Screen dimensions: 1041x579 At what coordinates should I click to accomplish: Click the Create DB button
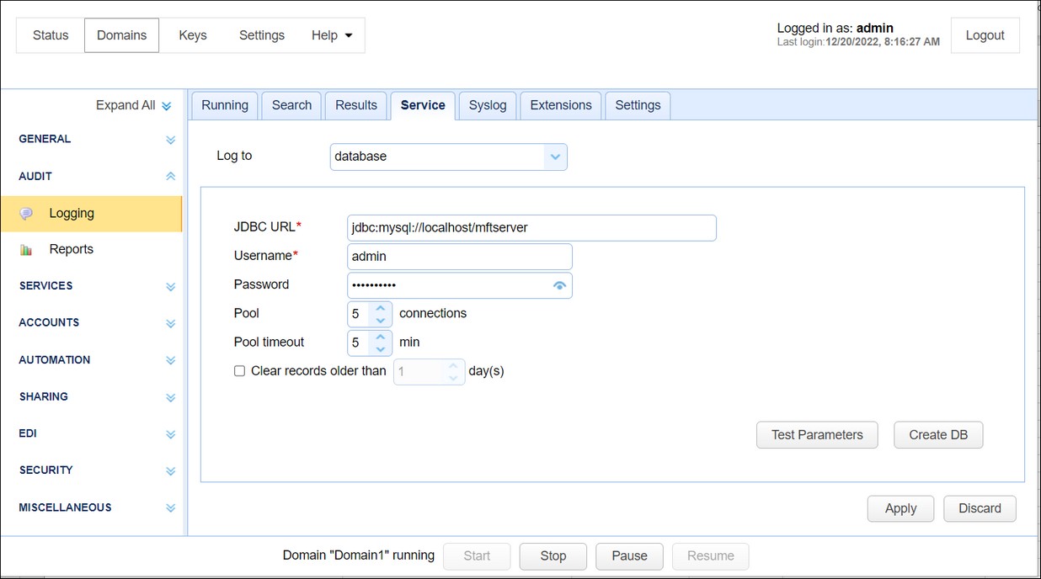pyautogui.click(x=938, y=435)
